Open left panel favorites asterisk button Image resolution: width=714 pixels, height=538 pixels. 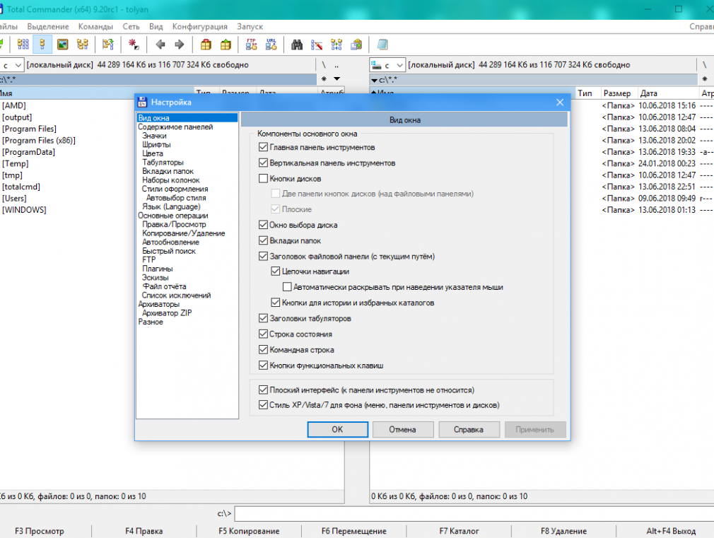click(324, 78)
